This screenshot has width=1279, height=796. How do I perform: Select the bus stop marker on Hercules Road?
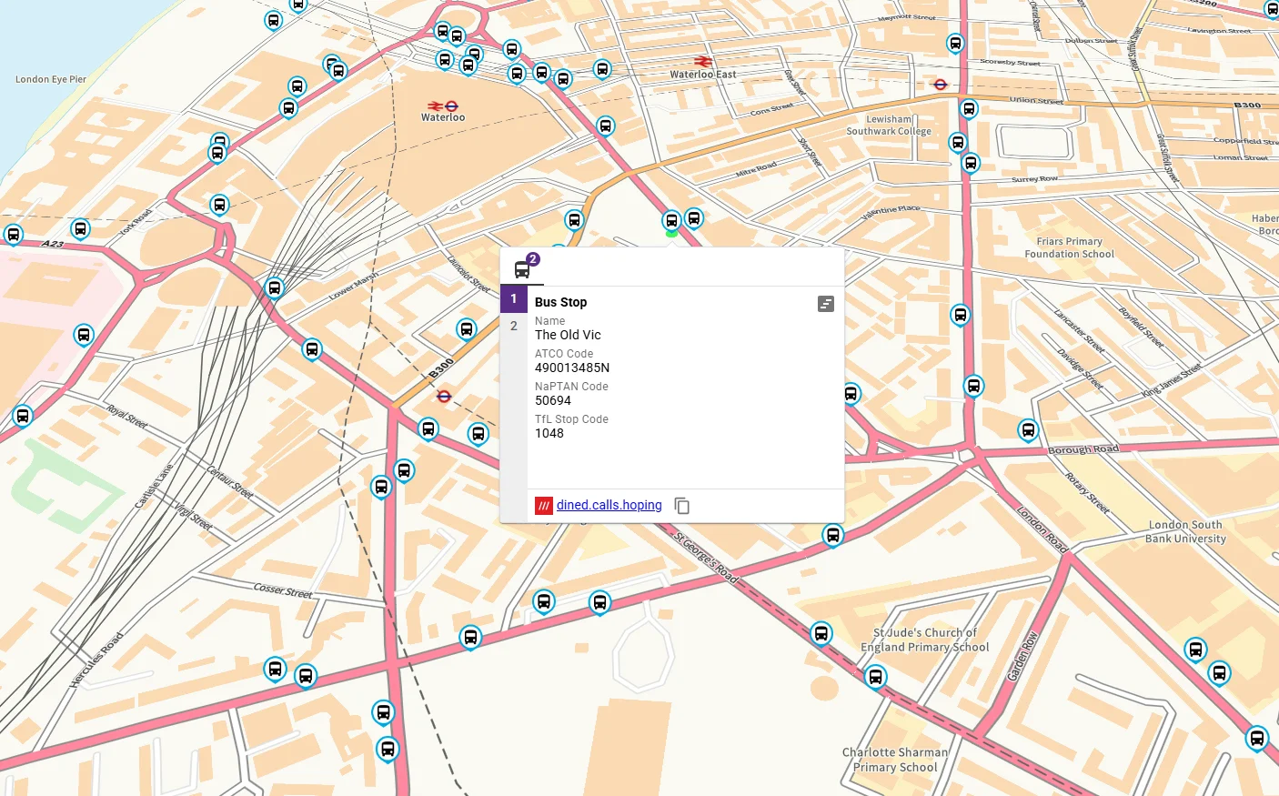[x=276, y=669]
